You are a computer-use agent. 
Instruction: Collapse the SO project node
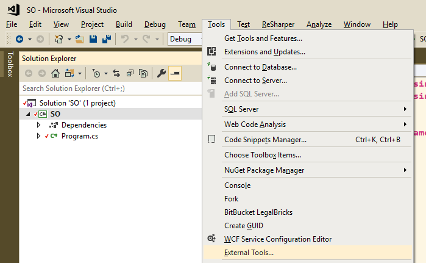click(28, 114)
